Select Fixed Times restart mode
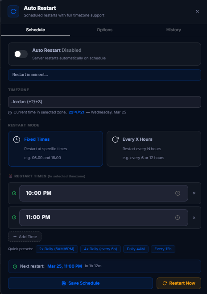207x294 pixels. (x=56, y=149)
